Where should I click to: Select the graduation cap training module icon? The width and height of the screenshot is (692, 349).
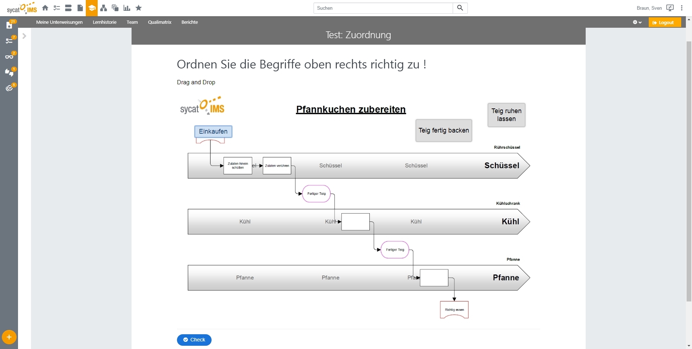click(92, 8)
